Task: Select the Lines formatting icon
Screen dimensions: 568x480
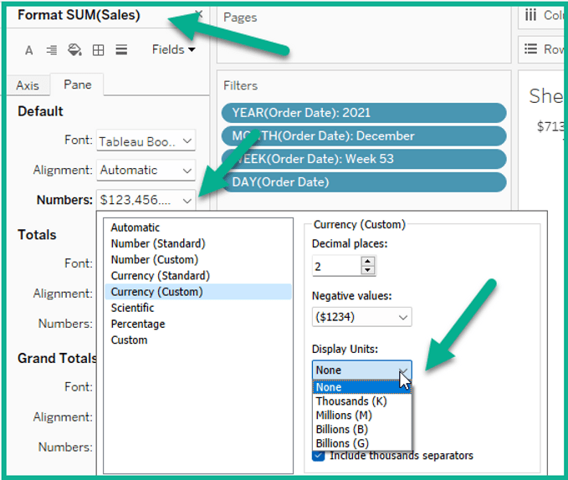Action: coord(121,51)
